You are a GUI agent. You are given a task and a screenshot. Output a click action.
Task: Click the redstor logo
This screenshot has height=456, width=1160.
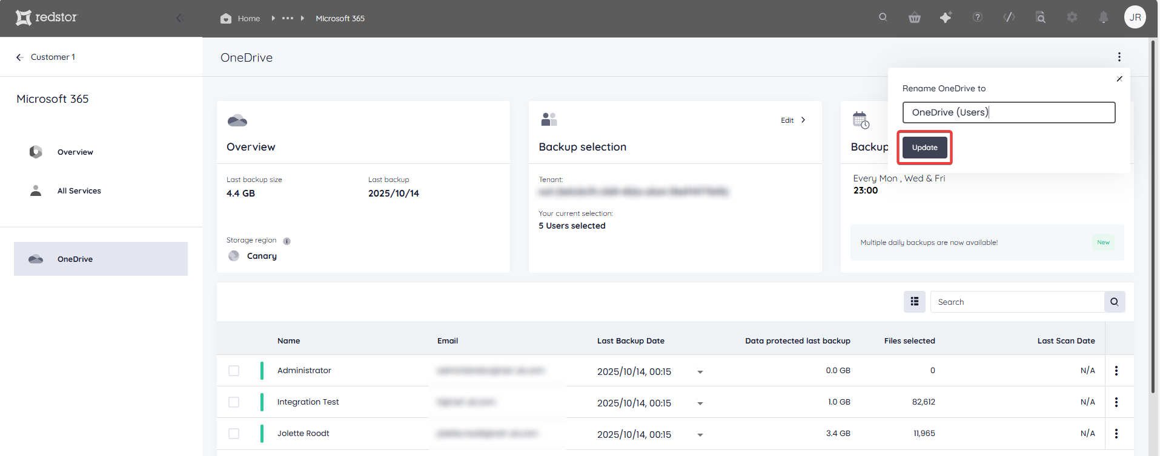click(x=47, y=18)
